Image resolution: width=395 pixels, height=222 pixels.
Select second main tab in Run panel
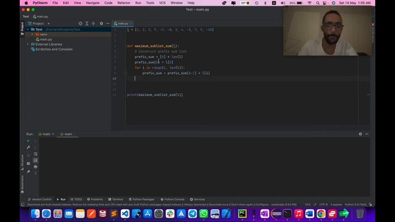coord(68,134)
